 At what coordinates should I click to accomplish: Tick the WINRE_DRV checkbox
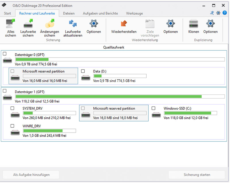(x=12, y=126)
